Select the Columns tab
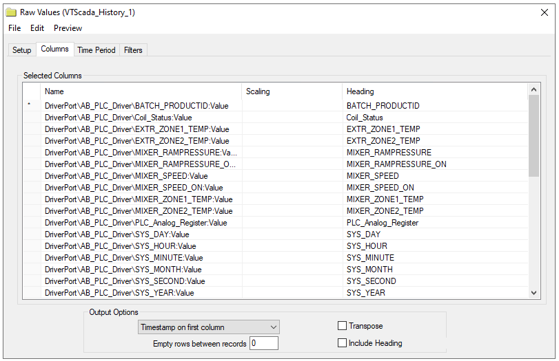The width and height of the screenshot is (559, 361). (x=54, y=49)
